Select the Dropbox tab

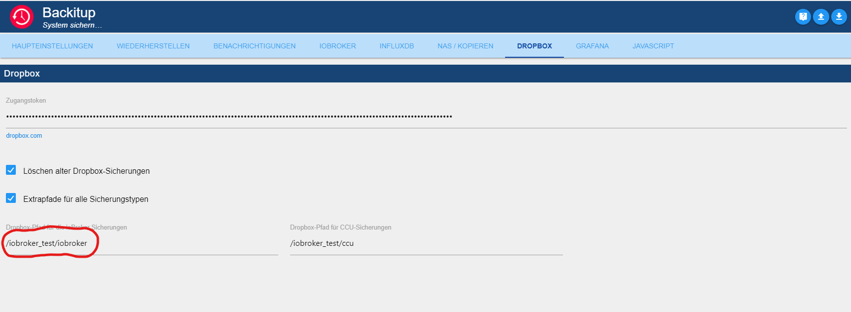pos(535,46)
